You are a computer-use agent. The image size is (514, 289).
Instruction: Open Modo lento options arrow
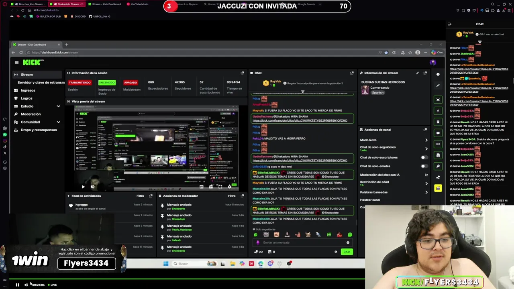pyautogui.click(x=426, y=140)
